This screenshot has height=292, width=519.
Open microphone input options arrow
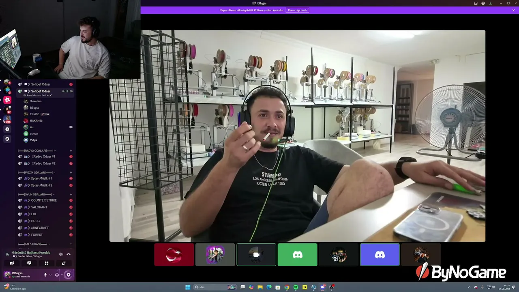click(50, 275)
